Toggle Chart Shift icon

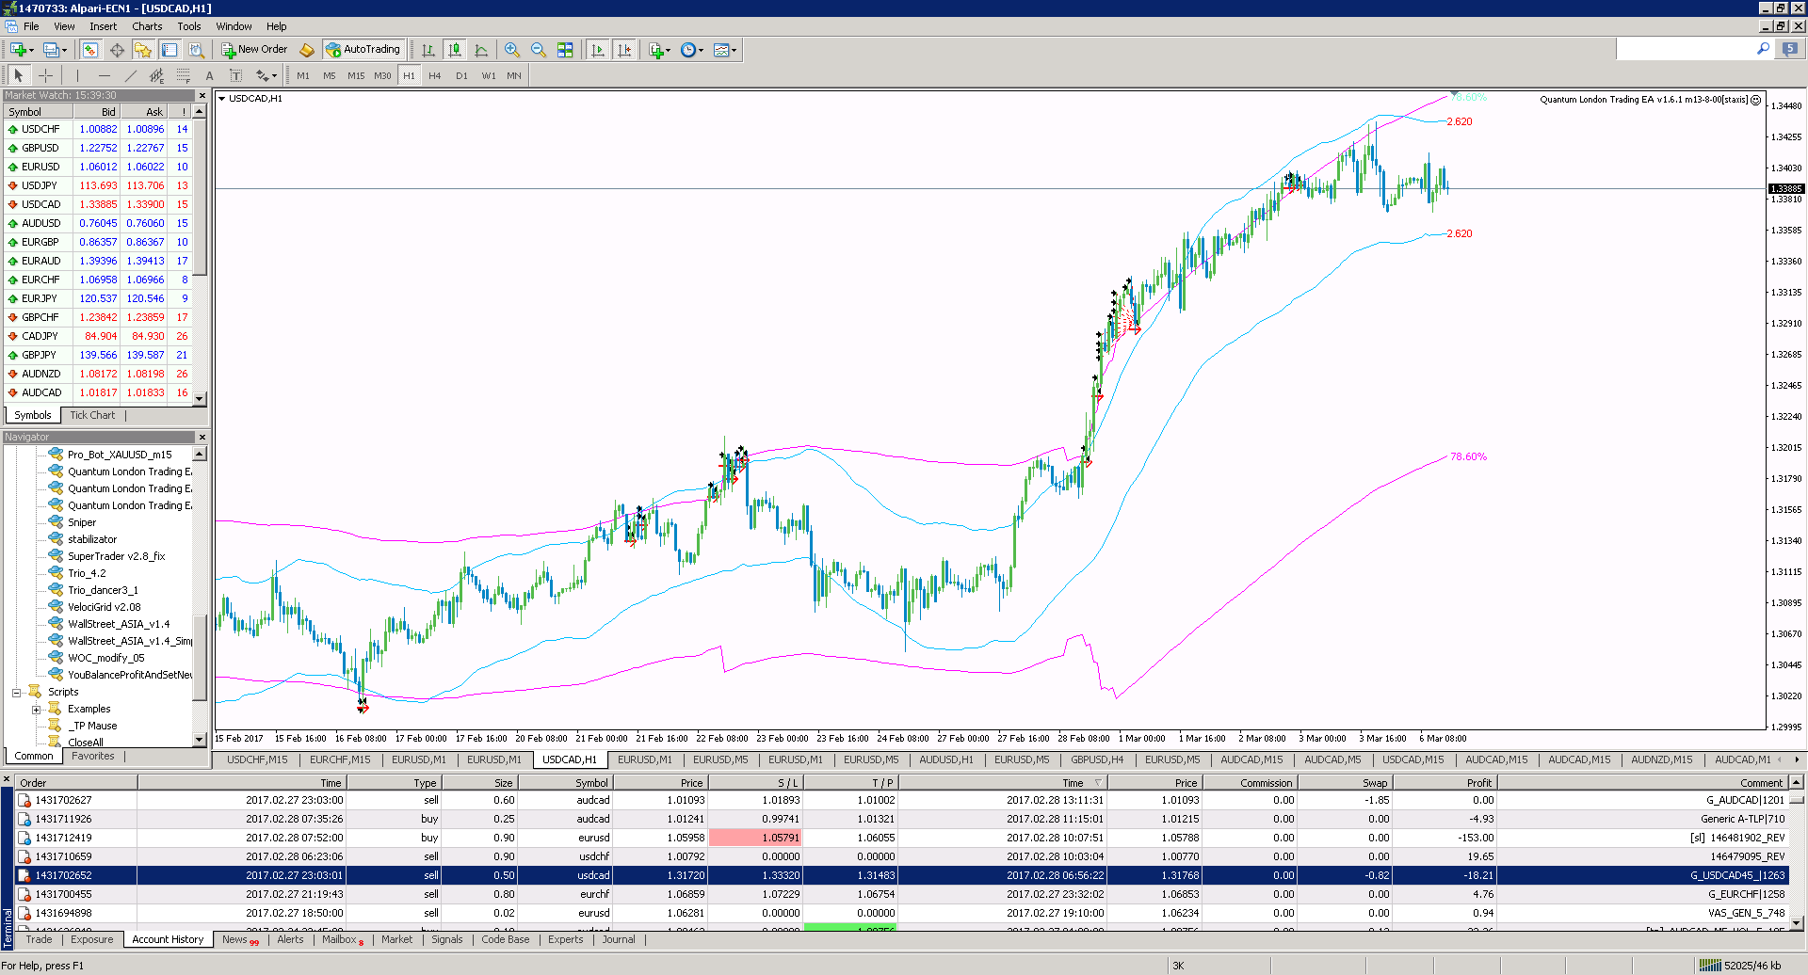click(x=623, y=50)
